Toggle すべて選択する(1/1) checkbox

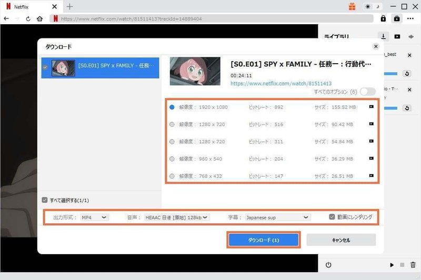coord(45,200)
